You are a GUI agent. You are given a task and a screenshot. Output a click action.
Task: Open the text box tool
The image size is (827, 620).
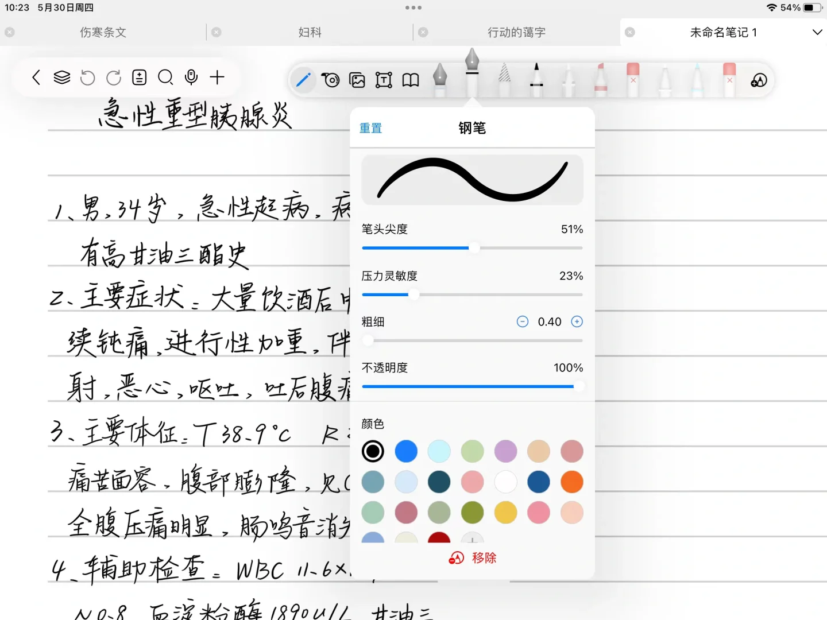(x=383, y=80)
